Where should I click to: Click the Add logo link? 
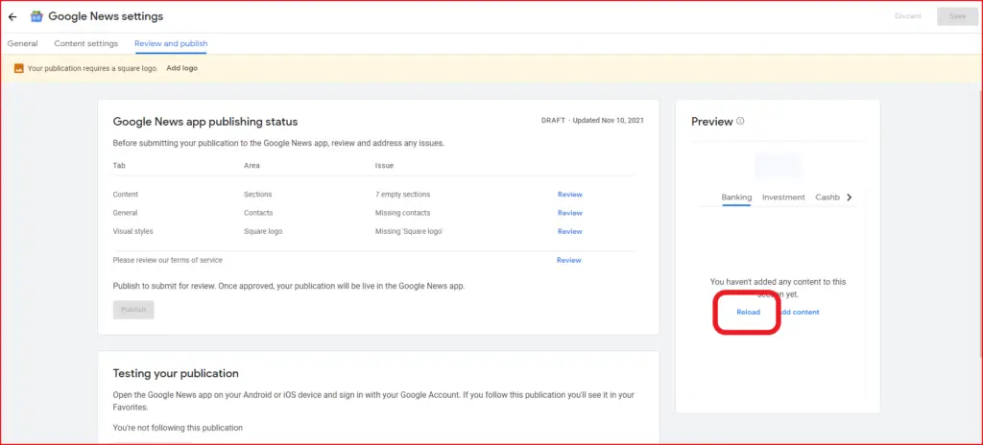[181, 68]
